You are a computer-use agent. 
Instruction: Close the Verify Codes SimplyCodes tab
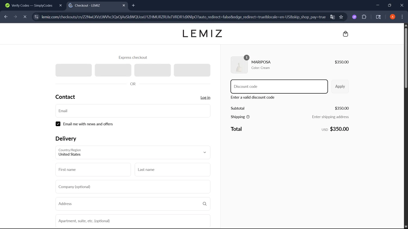(60, 5)
